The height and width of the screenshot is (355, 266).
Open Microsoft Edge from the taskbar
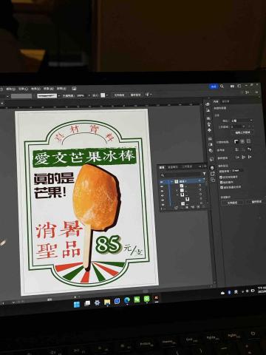point(127,300)
